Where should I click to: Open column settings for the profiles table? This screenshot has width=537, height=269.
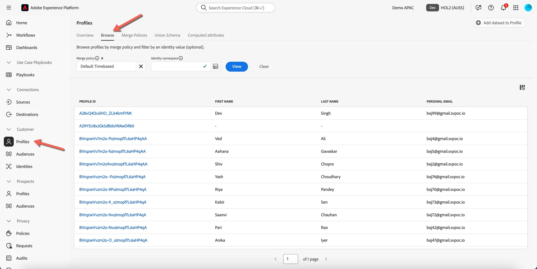coord(522,88)
